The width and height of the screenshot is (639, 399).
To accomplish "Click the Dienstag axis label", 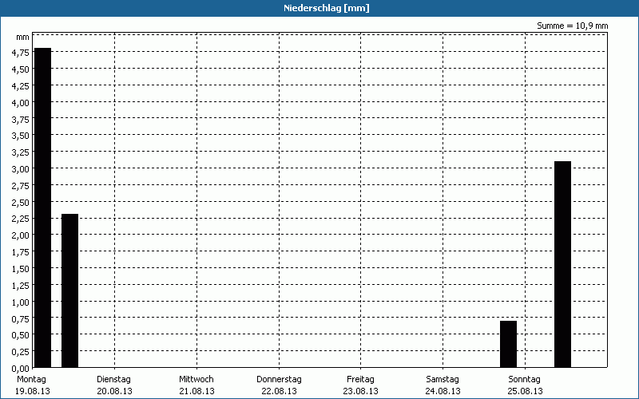I will tap(113, 379).
